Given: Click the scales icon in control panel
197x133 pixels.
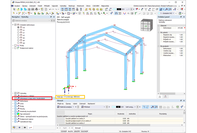Looking at the screenshot, I should [160, 97].
